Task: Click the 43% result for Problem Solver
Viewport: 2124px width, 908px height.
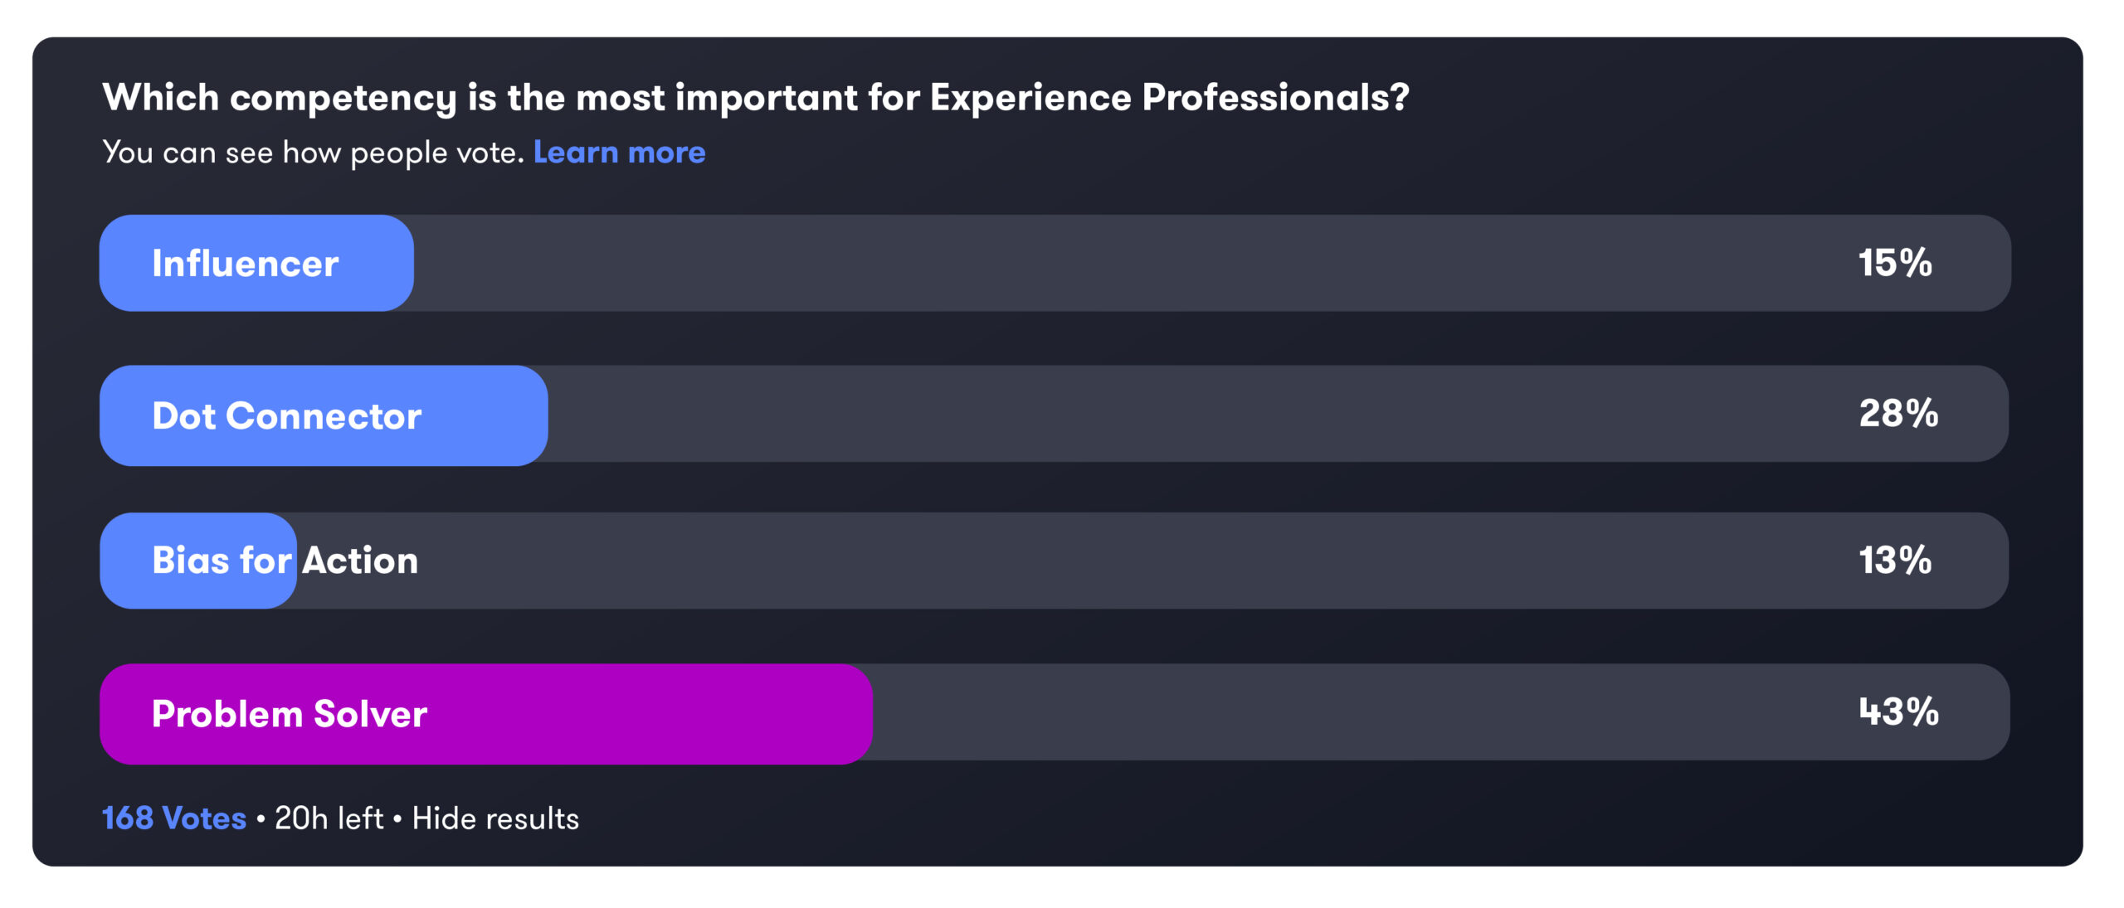Action: 1898,711
